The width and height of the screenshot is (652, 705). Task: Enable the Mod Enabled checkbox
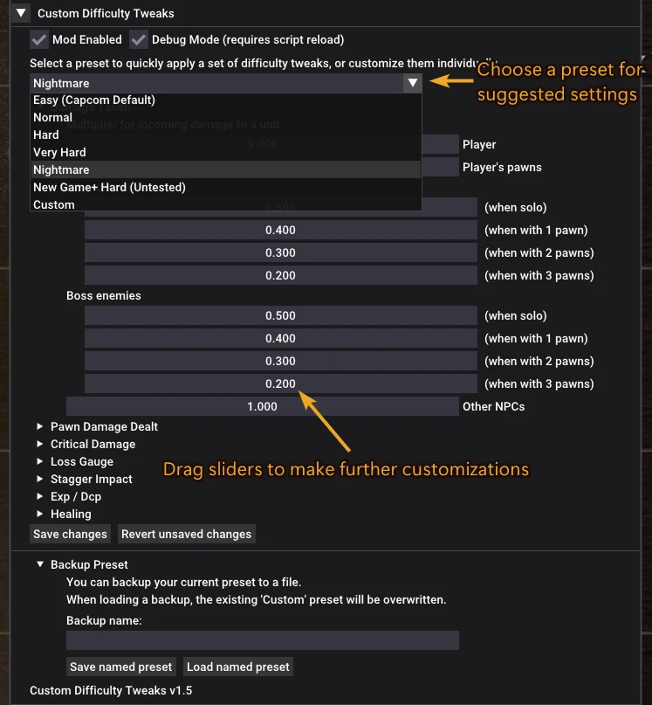coord(38,39)
